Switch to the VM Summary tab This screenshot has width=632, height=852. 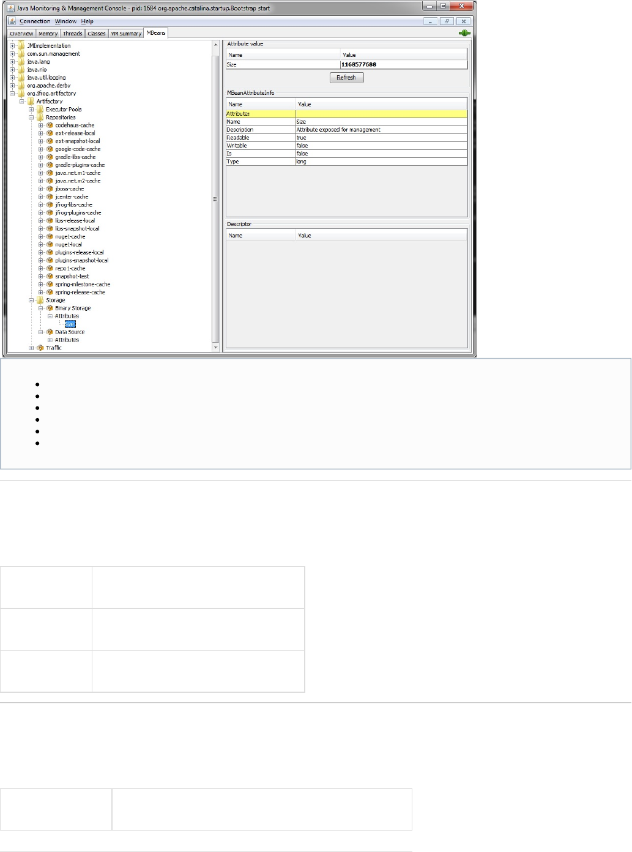(126, 34)
